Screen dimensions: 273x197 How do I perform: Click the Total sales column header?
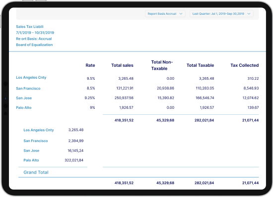coord(122,65)
